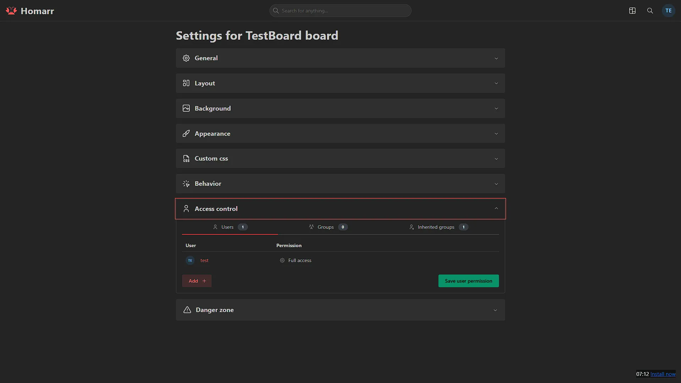Click the Danger zone warning triangle icon

click(x=187, y=310)
